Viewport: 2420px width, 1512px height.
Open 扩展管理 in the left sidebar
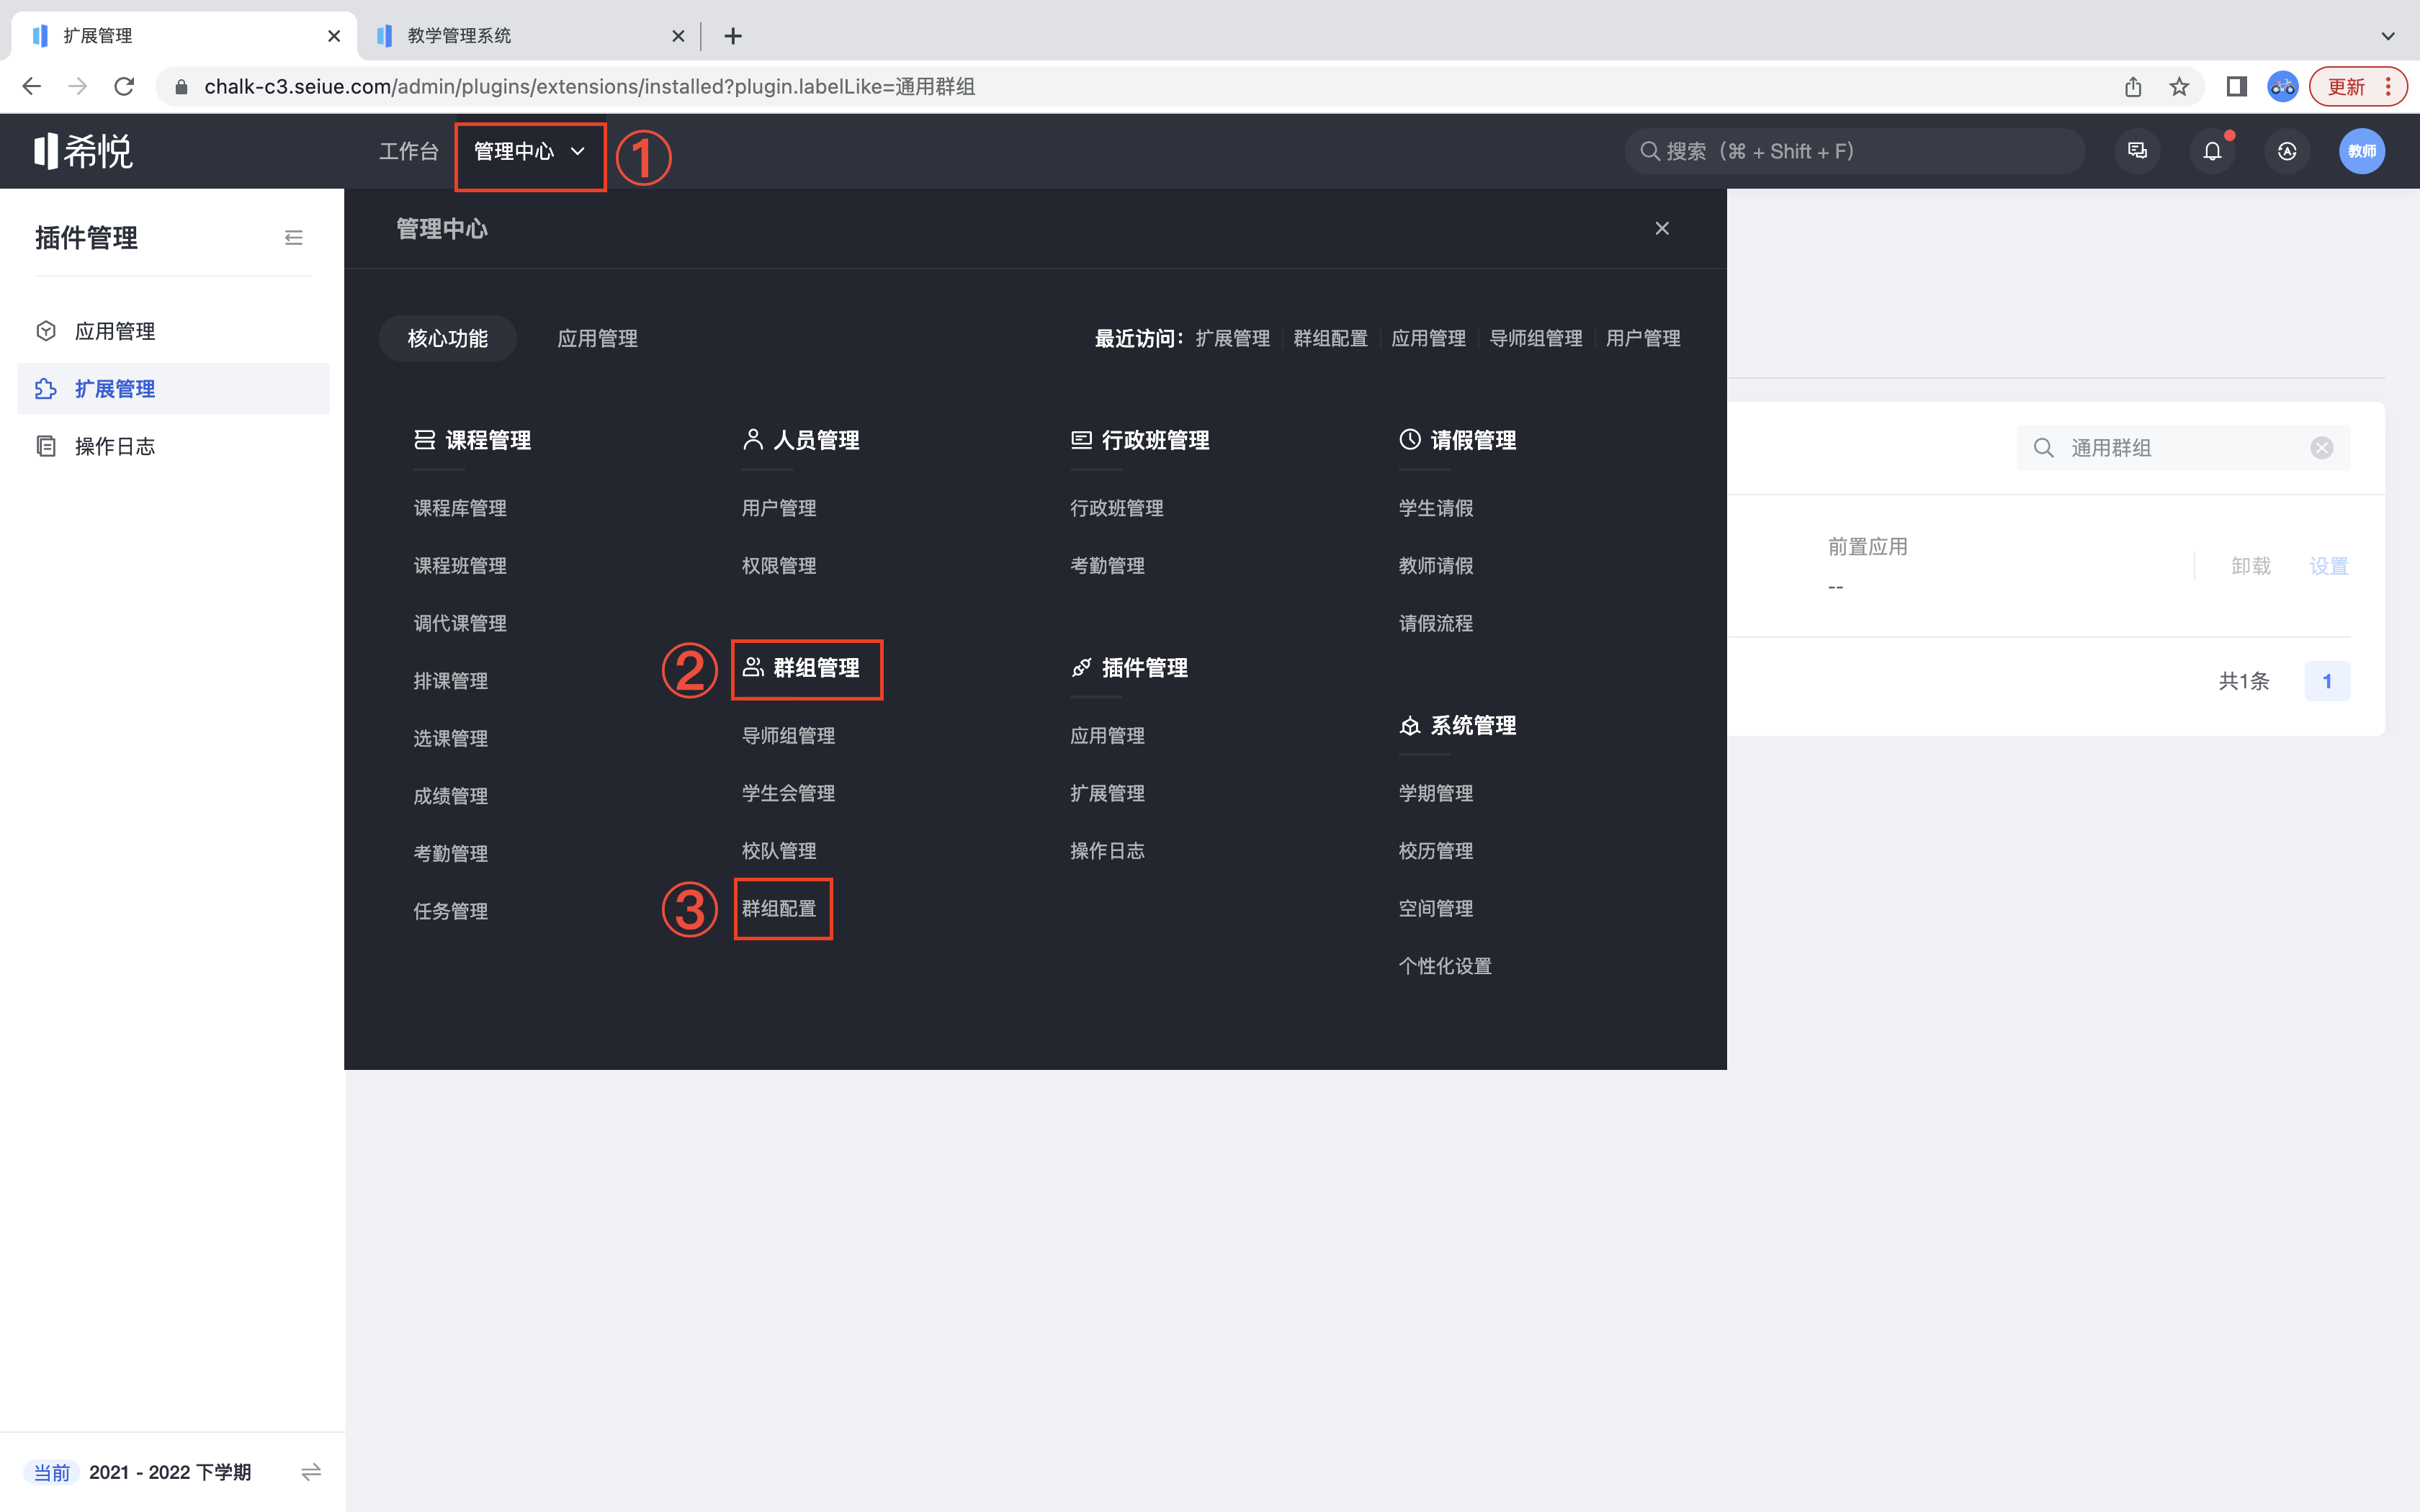coord(173,389)
